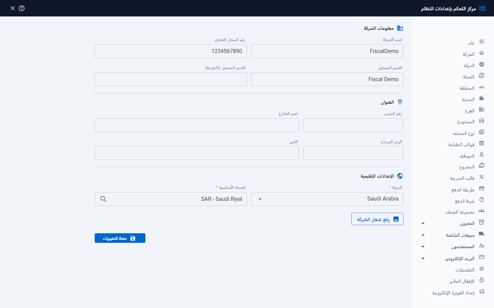Screen dimensions: 494x308
Task: Click the اسم الشركة FiscalDemo field
Action: pyautogui.click(x=327, y=51)
